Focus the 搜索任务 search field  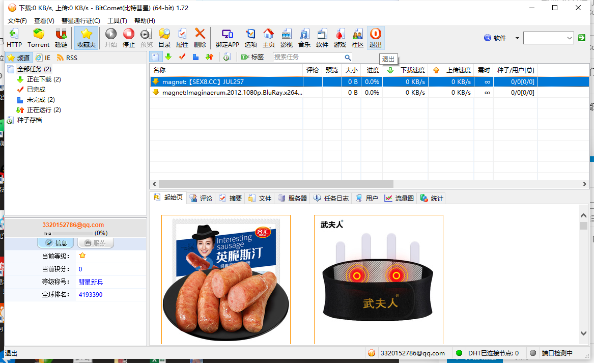coord(308,57)
